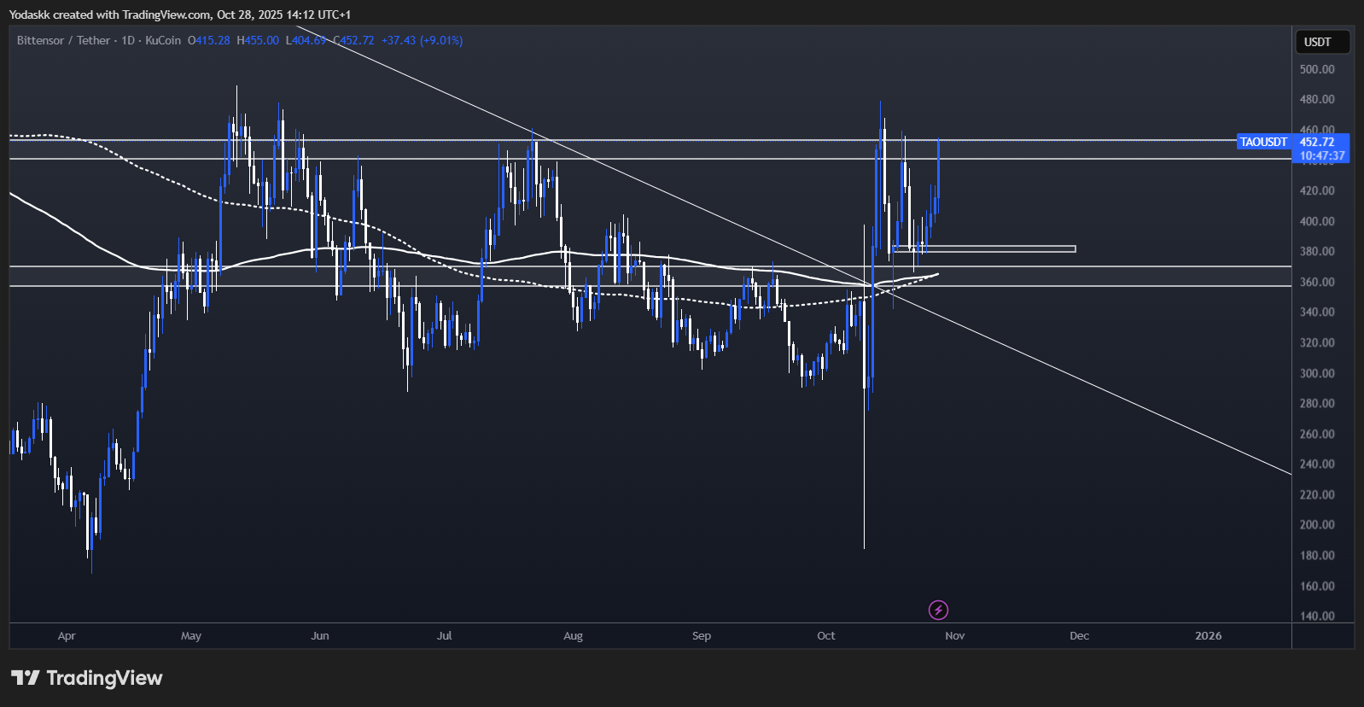Click the Yodaskk created with TradingView.com header
Viewport: 1364px width, 707px height.
coord(179,15)
